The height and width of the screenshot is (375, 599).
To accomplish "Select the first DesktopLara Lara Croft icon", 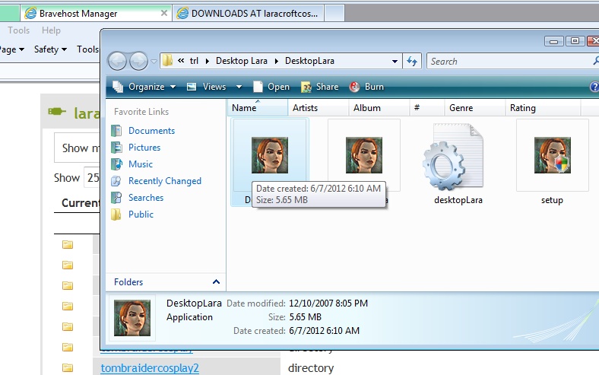I will pyautogui.click(x=270, y=155).
